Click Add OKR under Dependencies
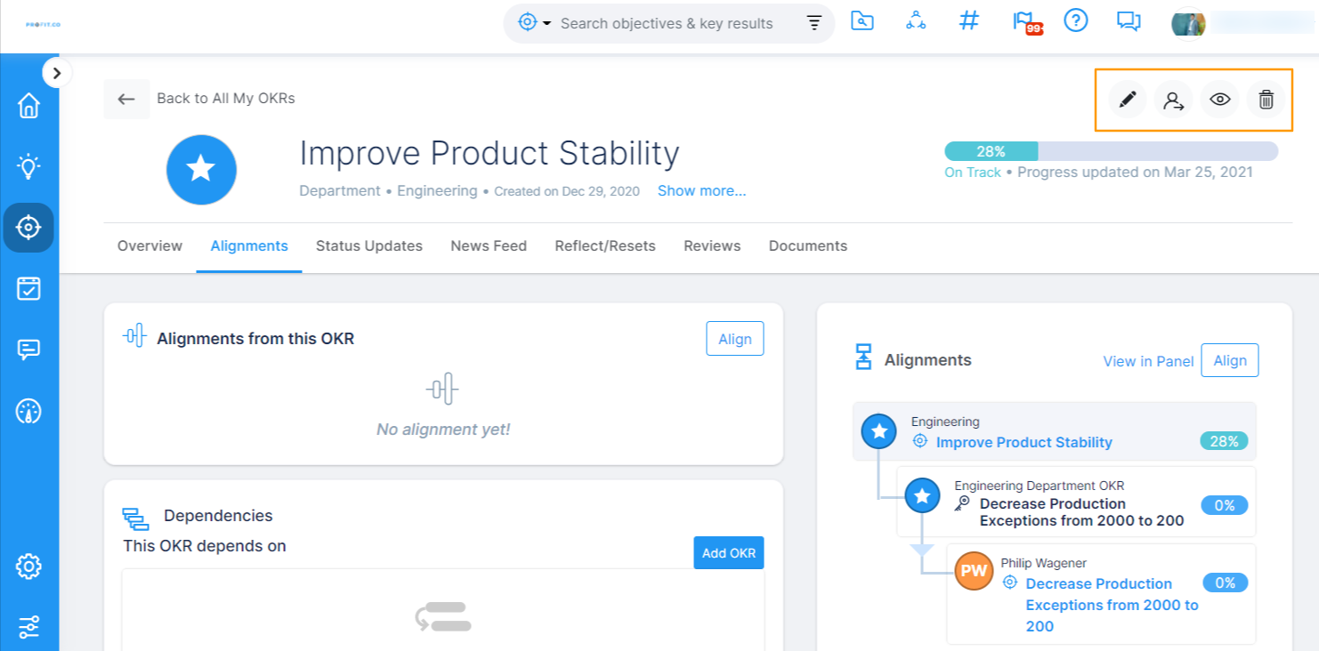 tap(728, 552)
